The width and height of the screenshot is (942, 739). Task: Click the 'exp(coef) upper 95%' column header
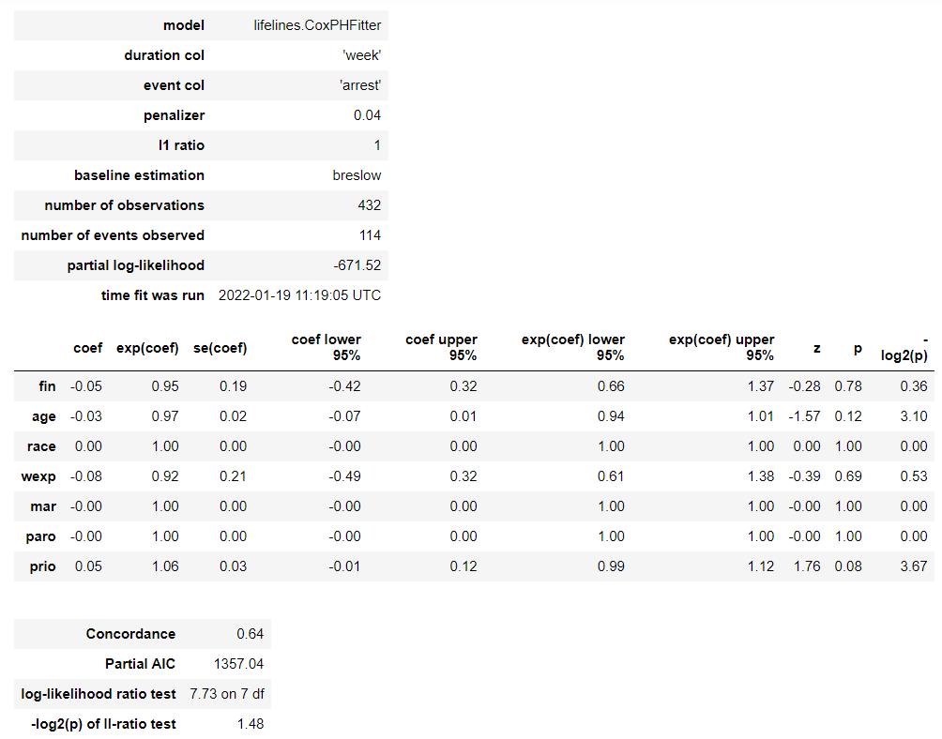(x=722, y=347)
